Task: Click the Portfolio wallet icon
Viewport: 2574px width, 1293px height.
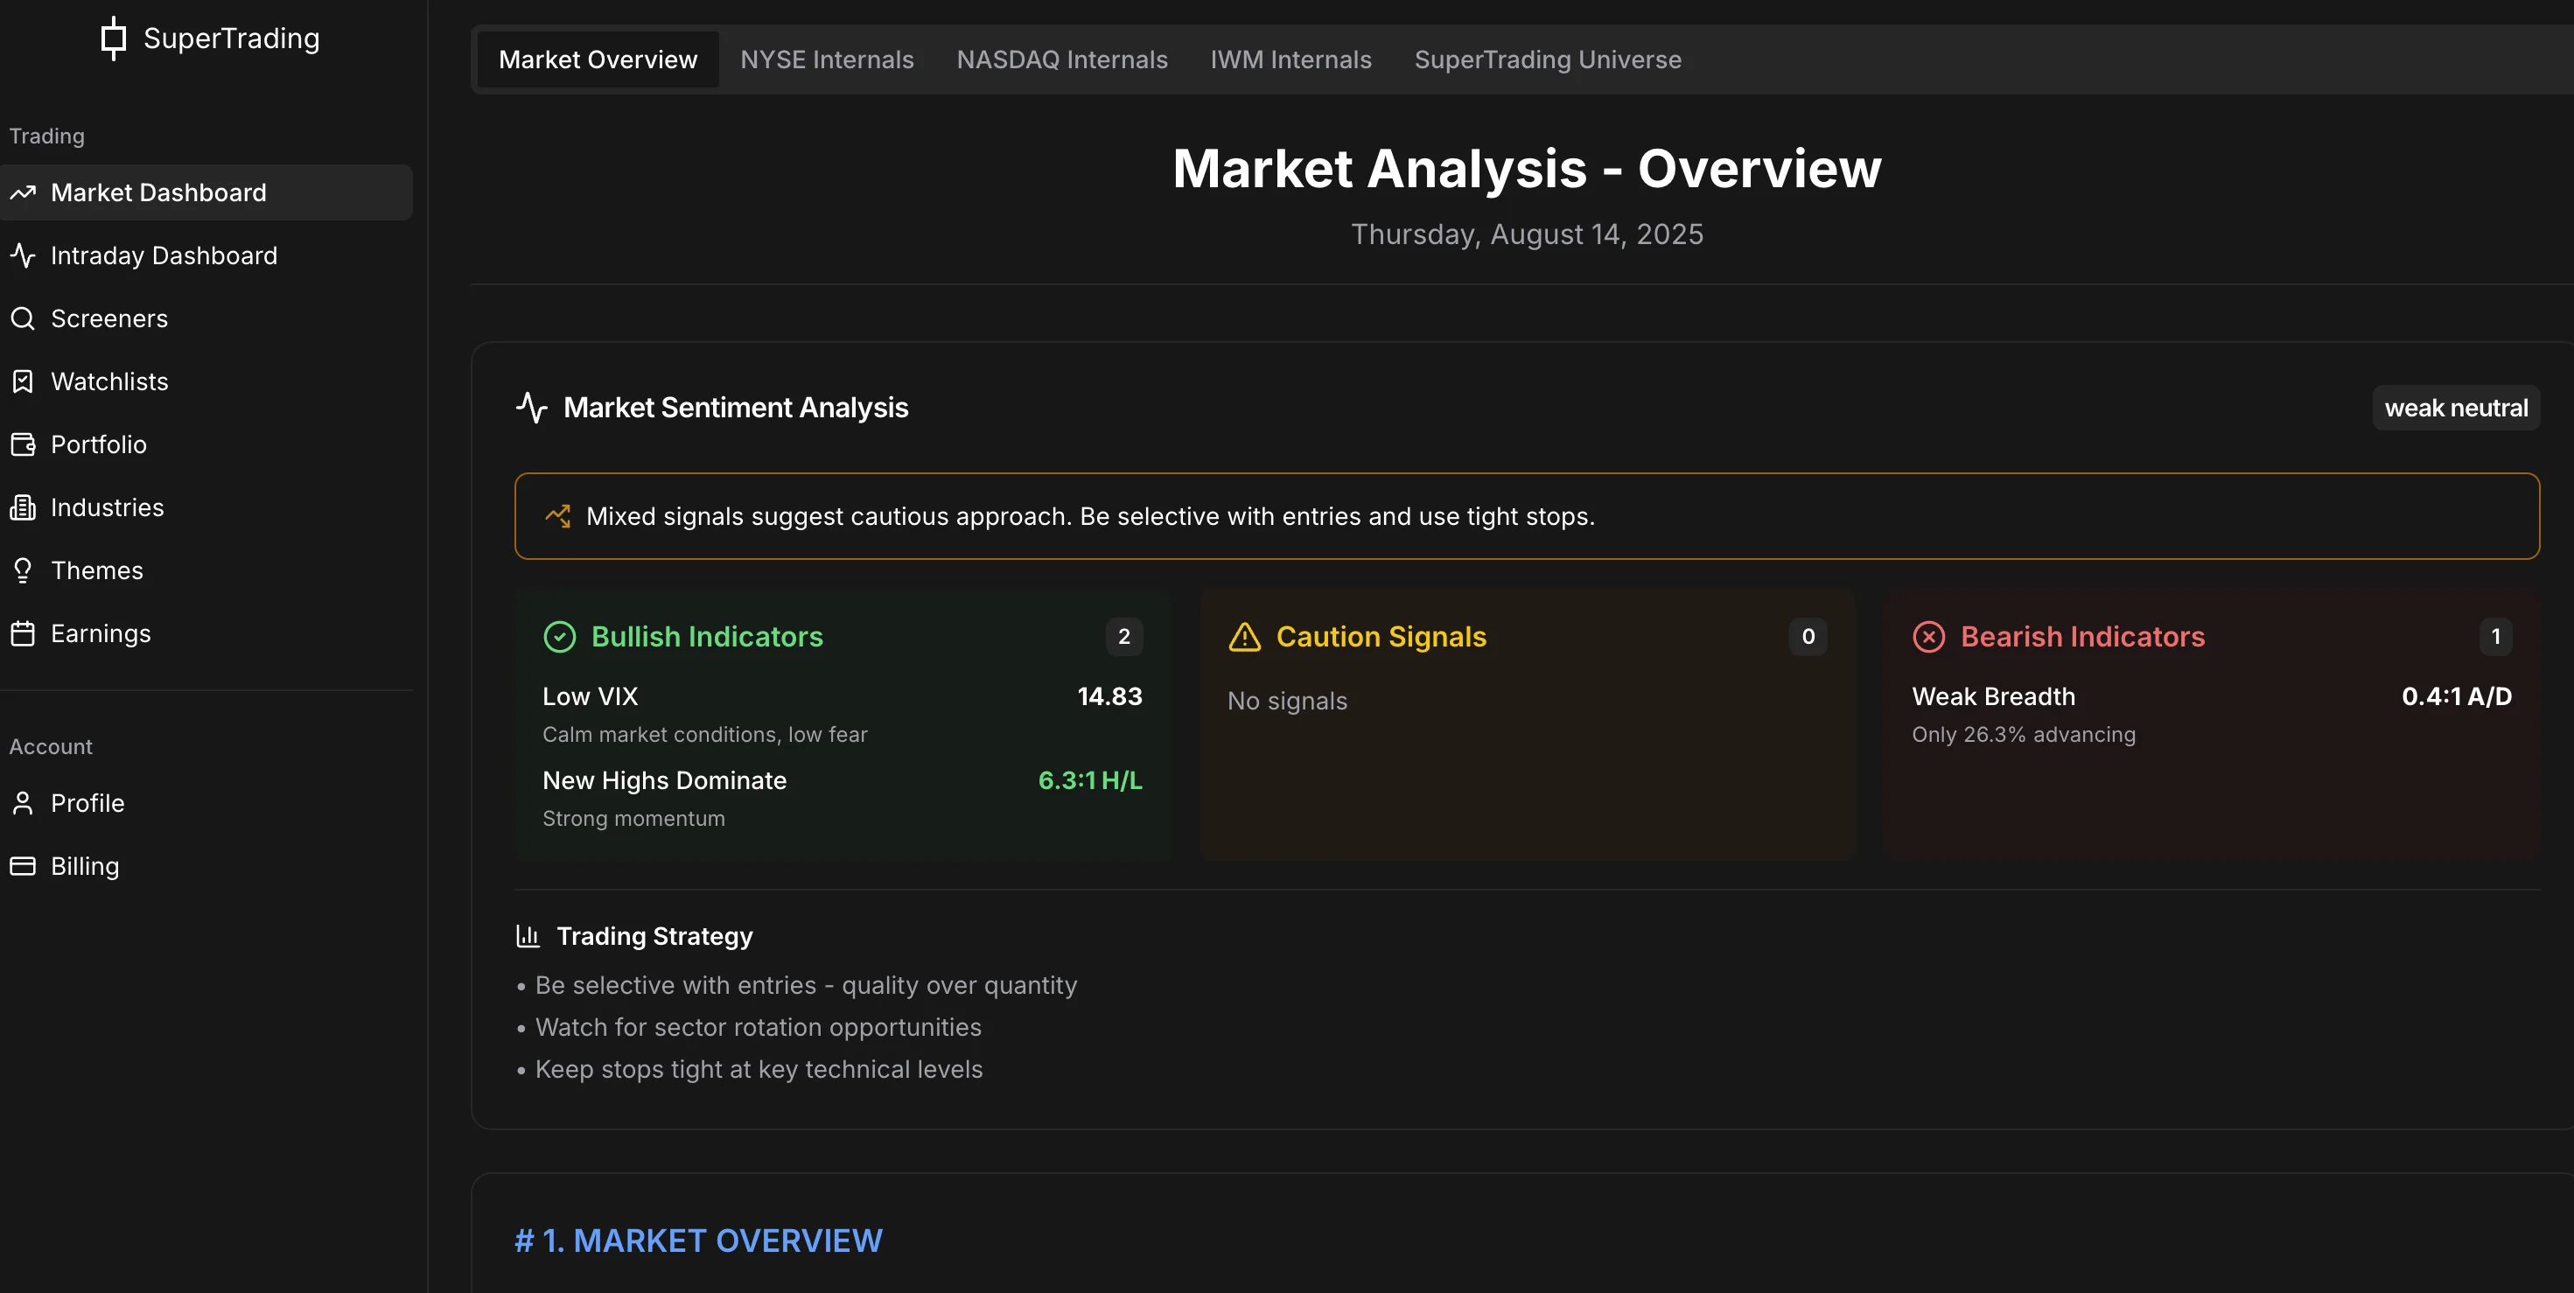Action: (x=23, y=444)
